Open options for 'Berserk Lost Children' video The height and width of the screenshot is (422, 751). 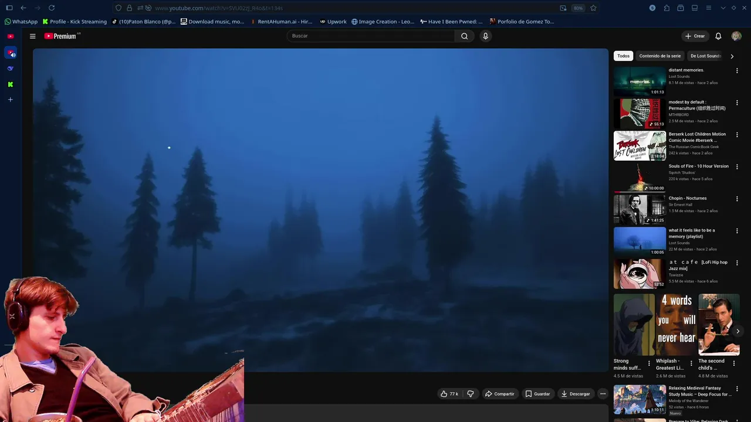click(737, 135)
